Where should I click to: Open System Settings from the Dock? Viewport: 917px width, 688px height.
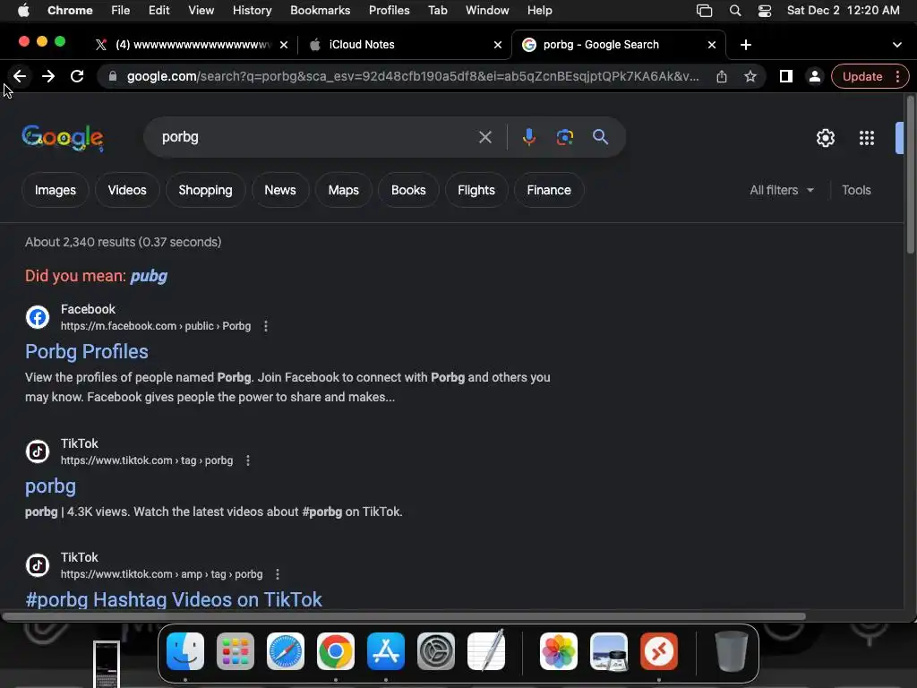click(436, 650)
